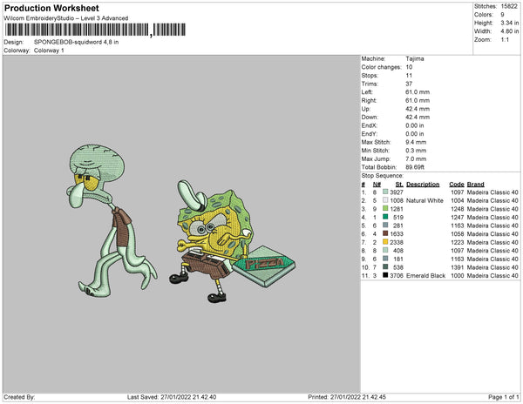Select the Height value "3.34 in"
523x404 pixels.
pos(510,23)
